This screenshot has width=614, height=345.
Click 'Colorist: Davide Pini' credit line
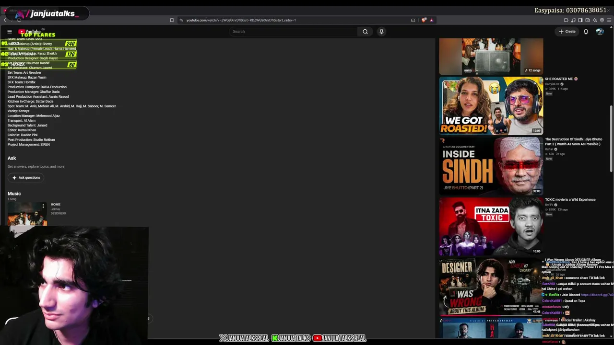tap(23, 135)
